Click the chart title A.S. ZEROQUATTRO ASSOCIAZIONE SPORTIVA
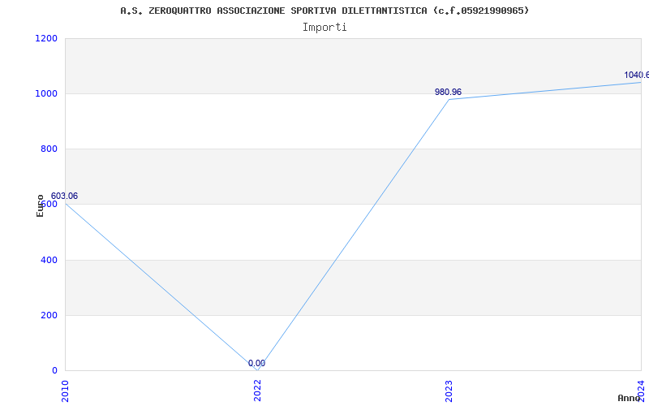 tap(324, 11)
